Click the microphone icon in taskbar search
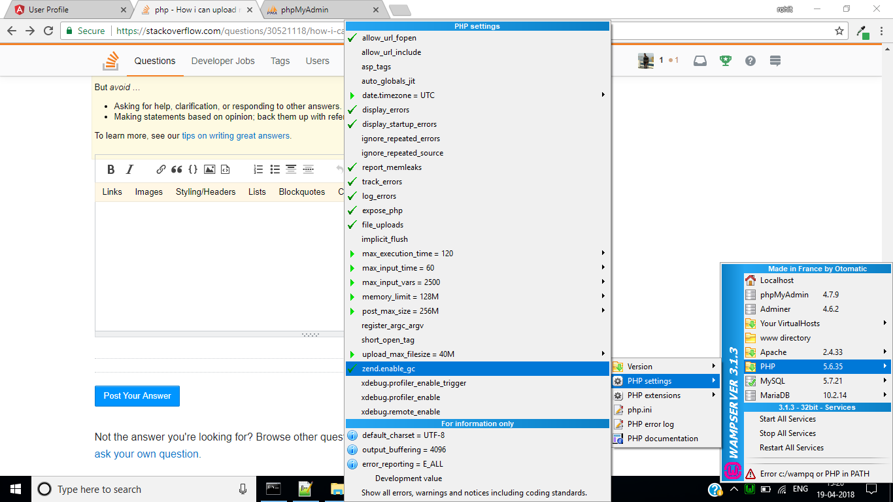 click(x=243, y=489)
